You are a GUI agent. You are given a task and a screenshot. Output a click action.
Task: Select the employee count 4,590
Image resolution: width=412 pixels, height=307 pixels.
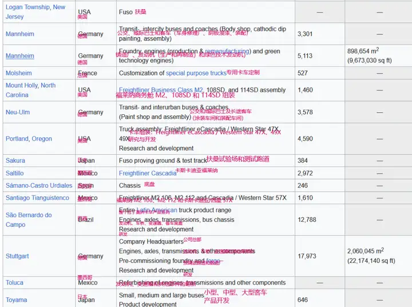pos(305,139)
